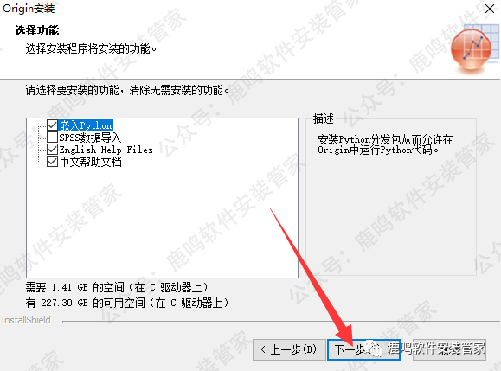Screen dimensions: 501x371
Task: Enable the SPSS数据导入 checkbox
Action: coord(52,138)
